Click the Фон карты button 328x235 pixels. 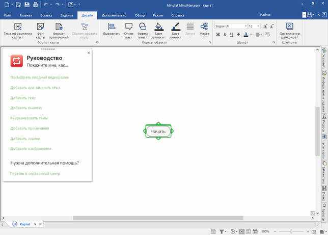coord(40,31)
